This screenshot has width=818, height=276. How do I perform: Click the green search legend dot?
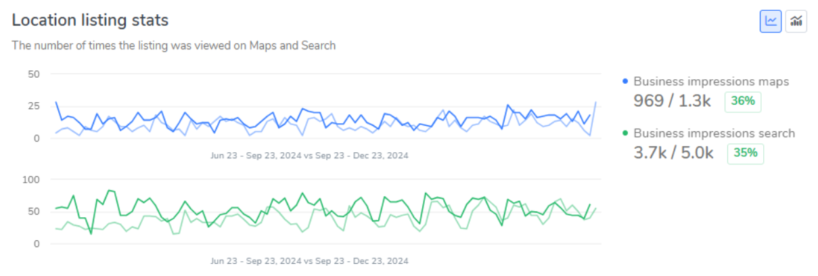625,134
